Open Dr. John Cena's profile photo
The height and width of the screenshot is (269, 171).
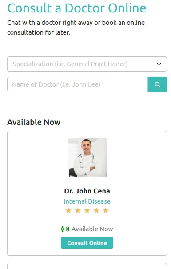point(87,157)
